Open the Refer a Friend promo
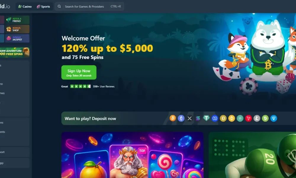 point(17,20)
